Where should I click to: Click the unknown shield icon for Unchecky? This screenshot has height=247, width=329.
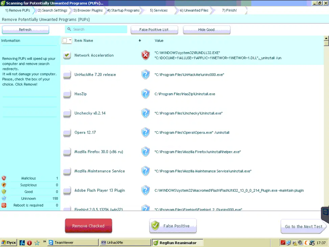[145, 113]
